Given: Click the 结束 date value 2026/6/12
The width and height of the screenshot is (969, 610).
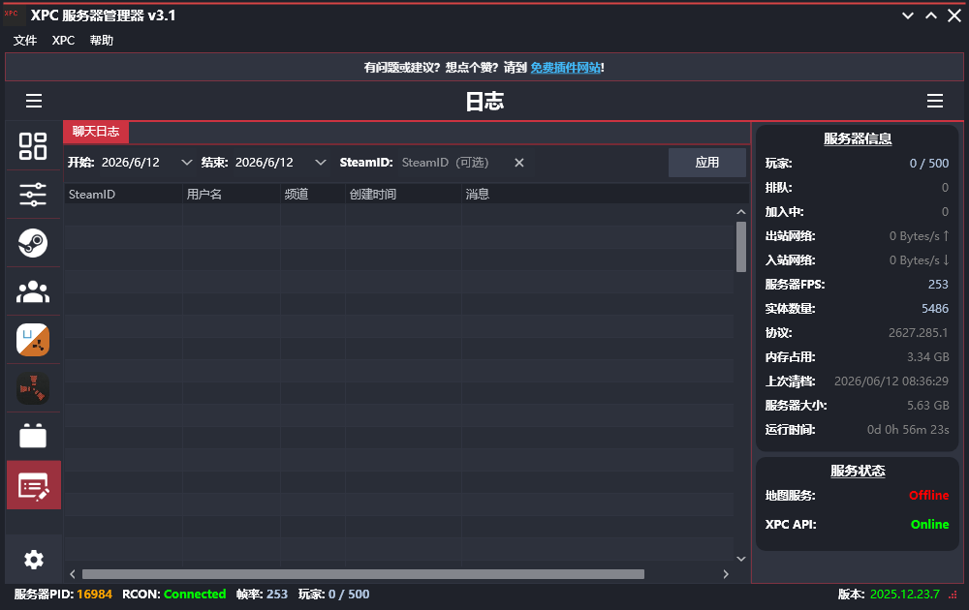Looking at the screenshot, I should point(265,163).
